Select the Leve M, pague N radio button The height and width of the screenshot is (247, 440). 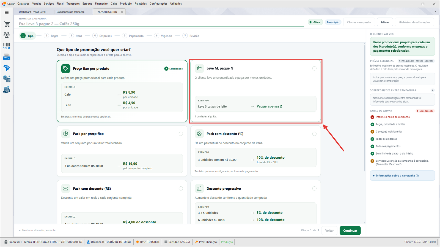click(x=314, y=68)
